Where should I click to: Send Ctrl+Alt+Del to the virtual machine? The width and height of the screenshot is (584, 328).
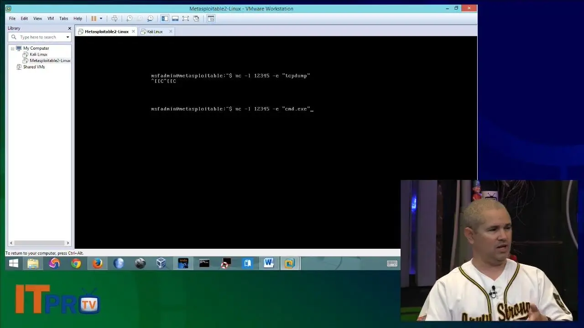[115, 19]
